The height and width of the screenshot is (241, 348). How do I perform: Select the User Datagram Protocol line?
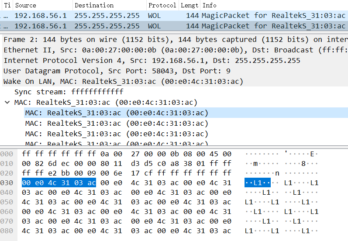(117, 71)
